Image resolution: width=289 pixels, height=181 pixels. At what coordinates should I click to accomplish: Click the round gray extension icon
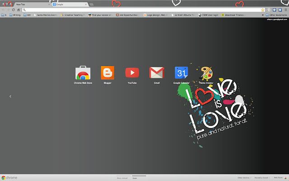click(x=269, y=10)
